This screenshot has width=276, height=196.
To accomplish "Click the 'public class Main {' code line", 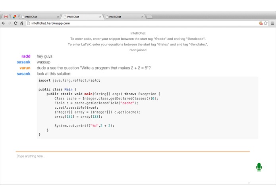I will pyautogui.click(x=57, y=89).
